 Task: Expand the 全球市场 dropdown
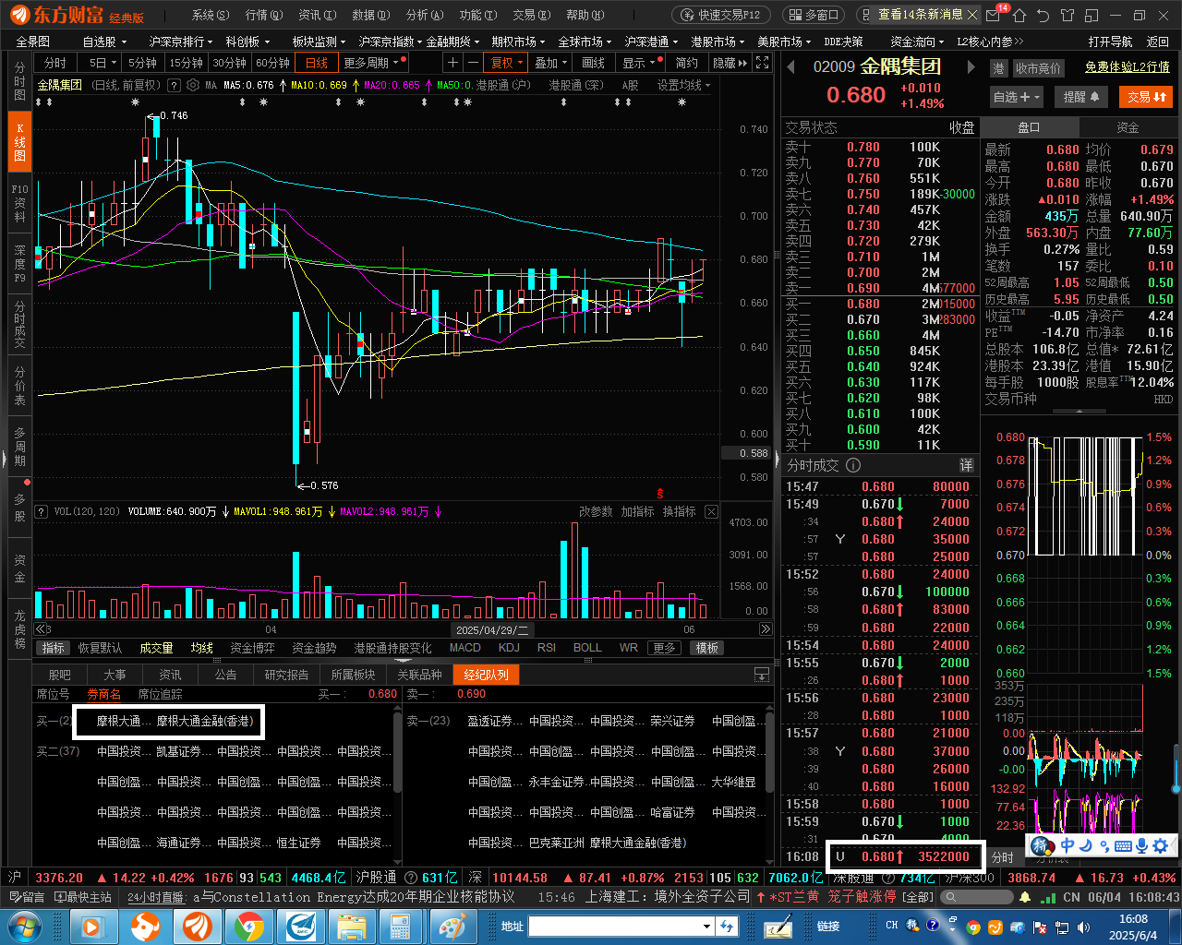[585, 42]
